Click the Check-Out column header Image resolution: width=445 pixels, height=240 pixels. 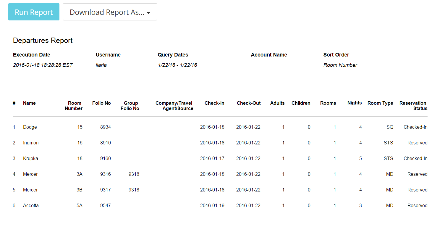[249, 103]
